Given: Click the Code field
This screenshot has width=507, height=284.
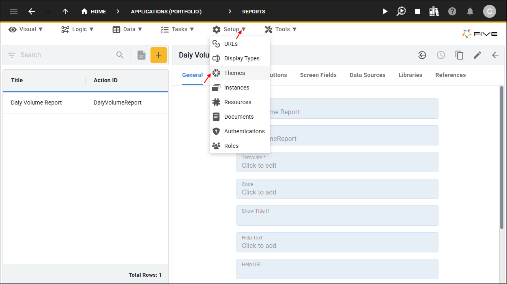Looking at the screenshot, I should pyautogui.click(x=337, y=189).
